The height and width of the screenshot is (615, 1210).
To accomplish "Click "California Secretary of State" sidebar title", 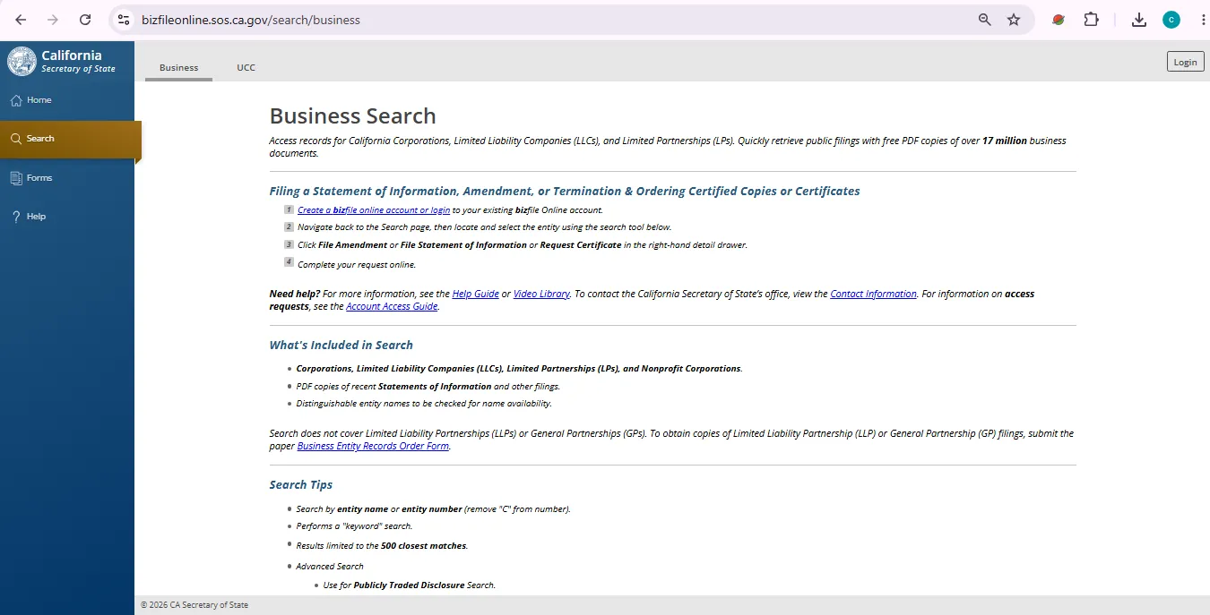I will pos(78,61).
